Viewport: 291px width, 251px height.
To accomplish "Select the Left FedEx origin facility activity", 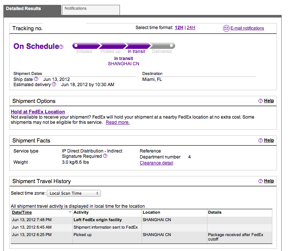I will [97, 220].
